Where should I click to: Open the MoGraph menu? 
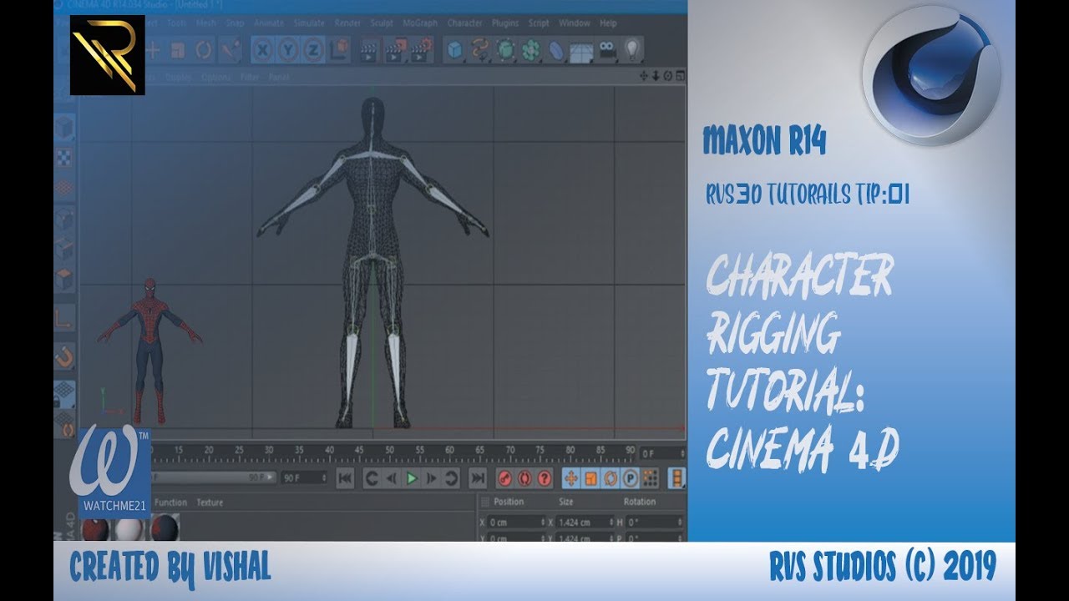pyautogui.click(x=420, y=23)
